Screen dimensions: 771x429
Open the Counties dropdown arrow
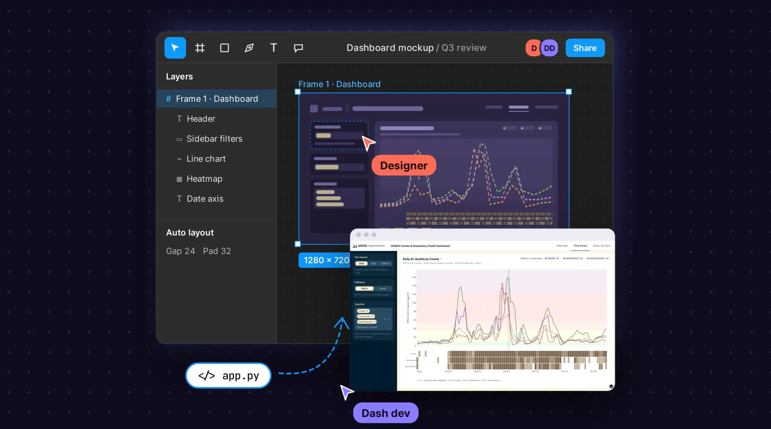[389, 319]
